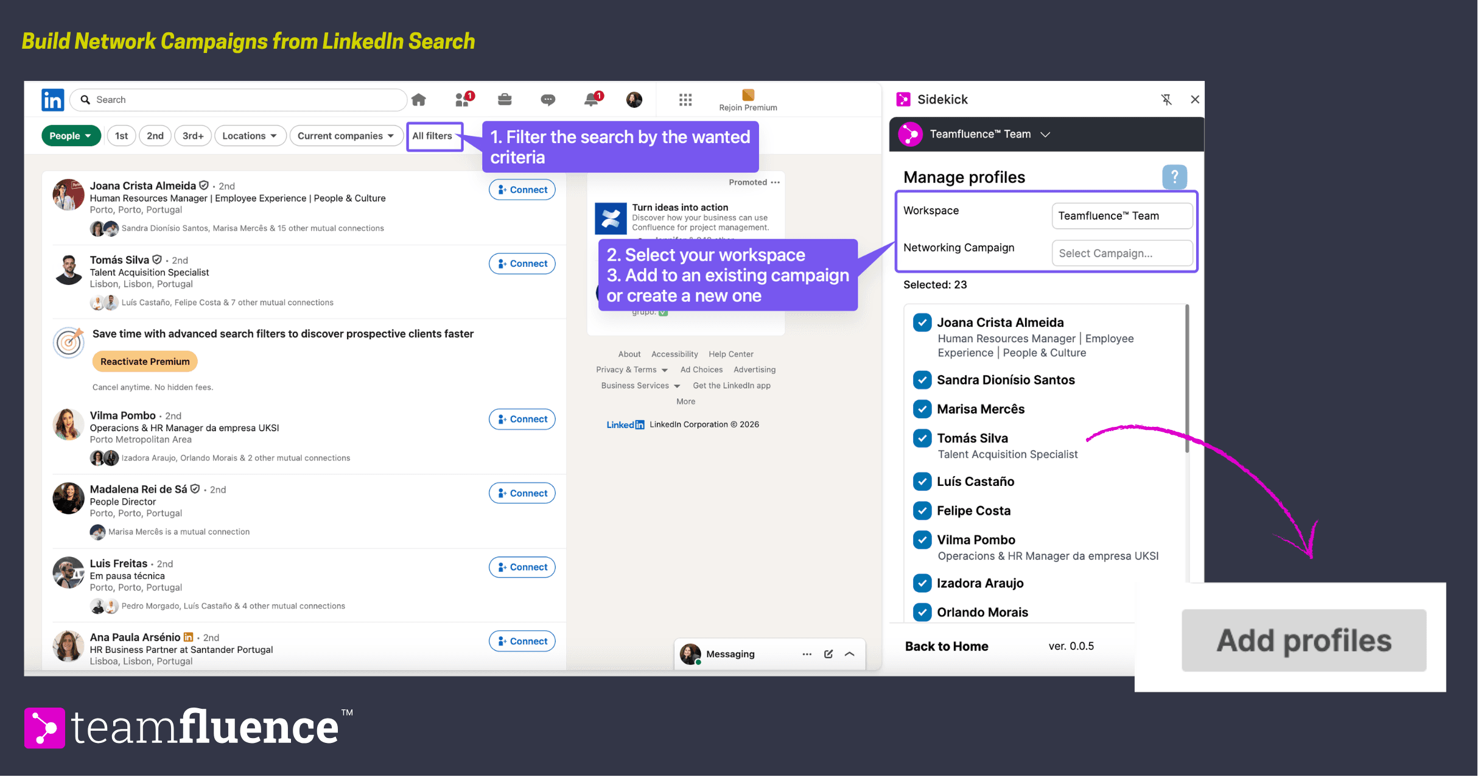Open the Accessibility footer link
Viewport: 1478px width, 777px height.
[x=674, y=354]
